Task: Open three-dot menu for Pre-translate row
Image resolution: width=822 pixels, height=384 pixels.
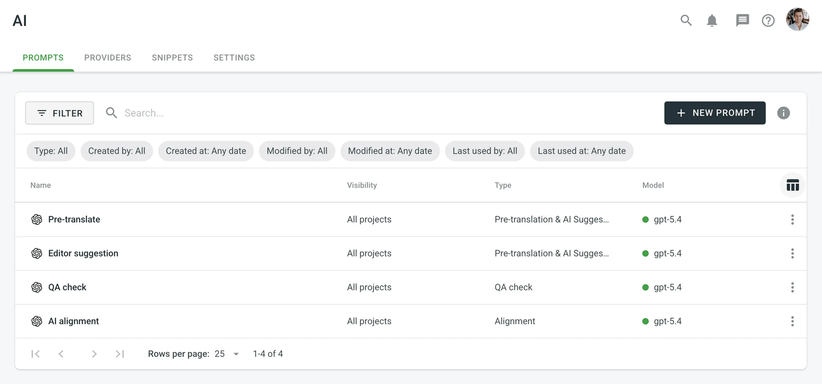Action: tap(792, 220)
